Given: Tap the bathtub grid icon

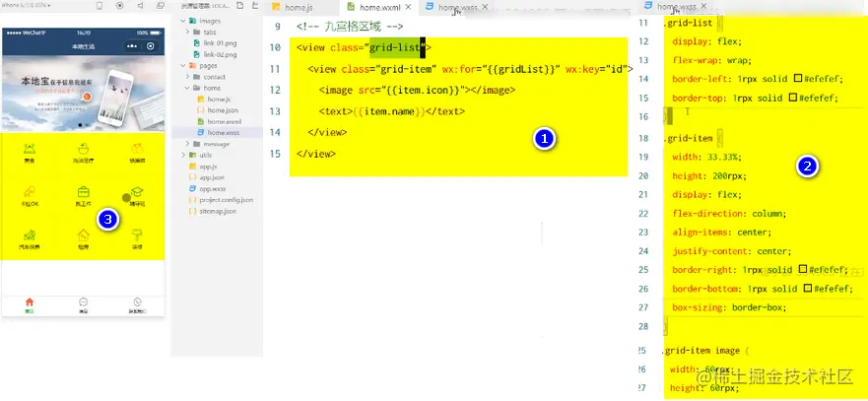Looking at the screenshot, I should coord(83,149).
